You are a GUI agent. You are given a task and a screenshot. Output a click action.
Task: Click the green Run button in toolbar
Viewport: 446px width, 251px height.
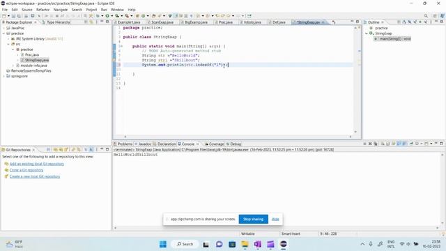point(107,16)
